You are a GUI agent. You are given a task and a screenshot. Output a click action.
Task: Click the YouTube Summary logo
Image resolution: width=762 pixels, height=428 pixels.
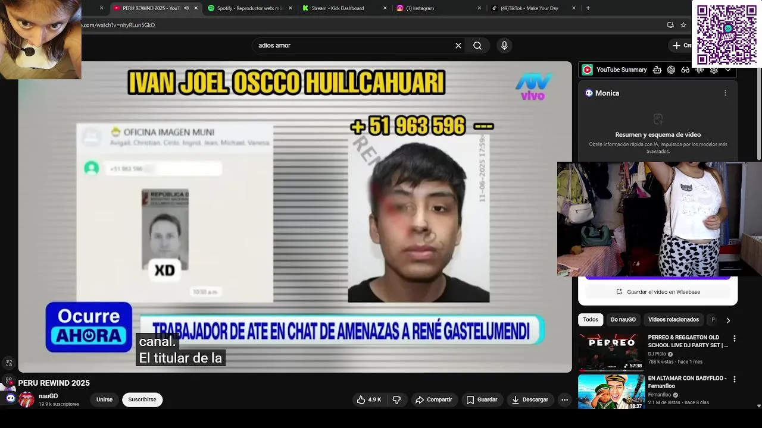[587, 70]
